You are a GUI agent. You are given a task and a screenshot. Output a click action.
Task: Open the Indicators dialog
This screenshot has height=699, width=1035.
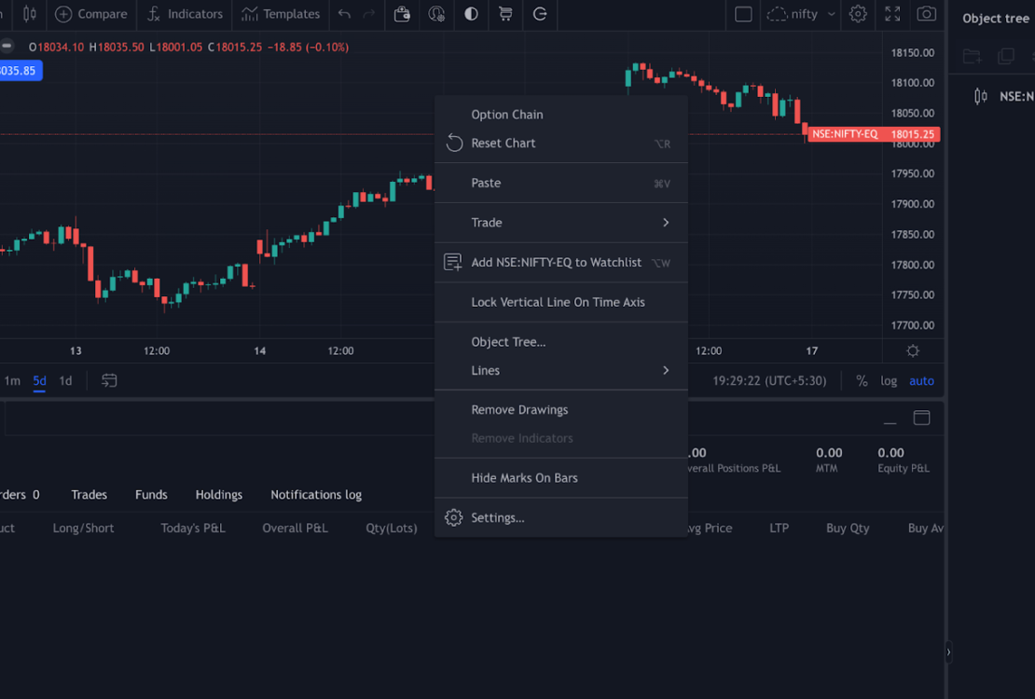pyautogui.click(x=185, y=14)
